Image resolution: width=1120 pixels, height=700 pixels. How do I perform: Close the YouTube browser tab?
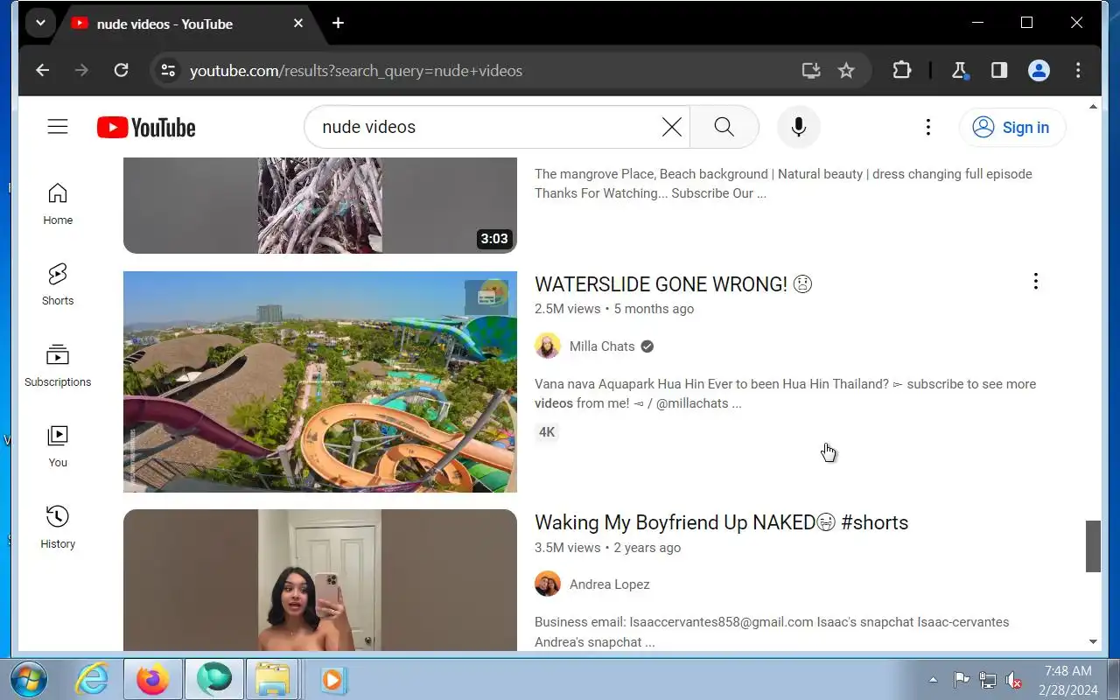coord(298,24)
